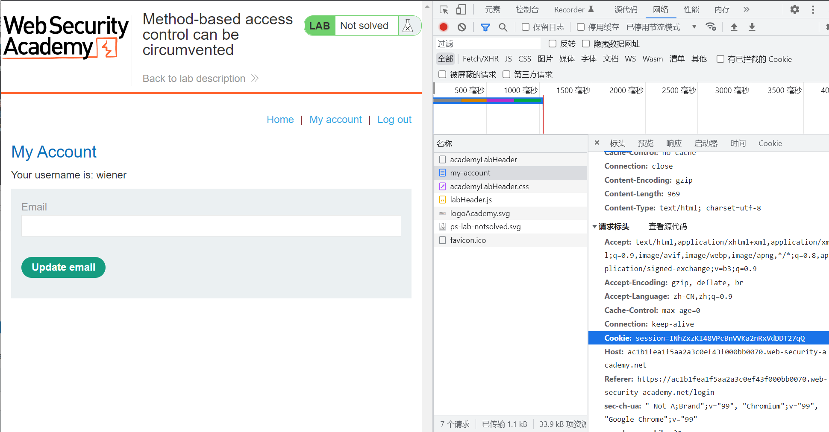Click the Web Security Academy logo
829x432 pixels.
tap(66, 37)
